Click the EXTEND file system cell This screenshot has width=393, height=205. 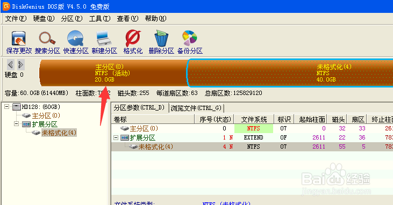[253, 137]
